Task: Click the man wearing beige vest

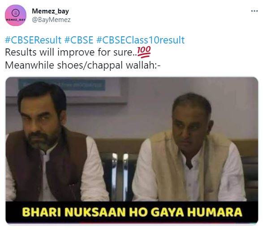Action: [x=190, y=148]
